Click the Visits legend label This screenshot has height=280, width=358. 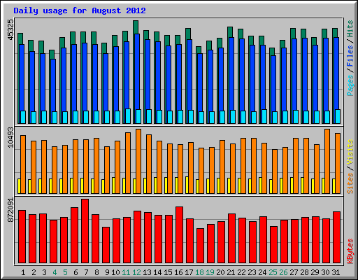tap(350, 153)
